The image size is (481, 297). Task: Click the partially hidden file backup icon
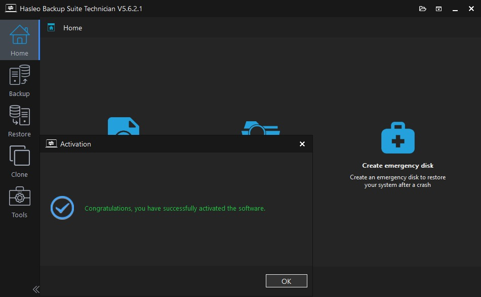click(x=123, y=126)
